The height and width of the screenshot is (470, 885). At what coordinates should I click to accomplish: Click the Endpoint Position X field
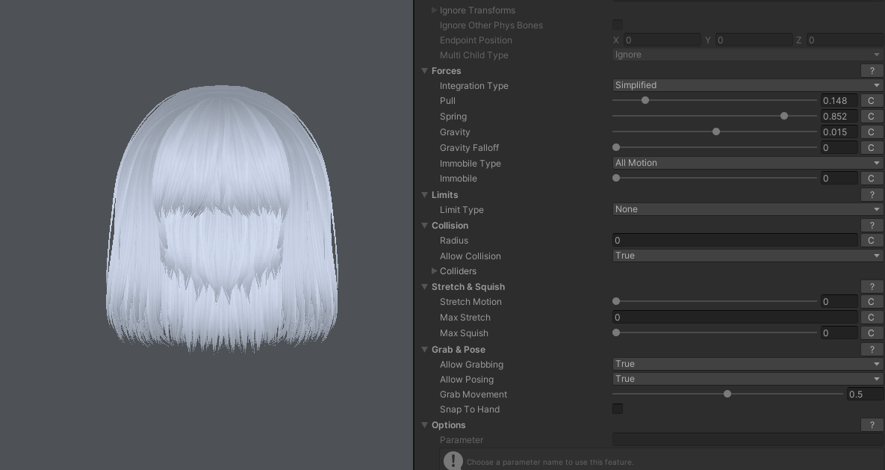[x=662, y=40]
